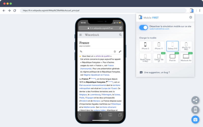Click the Mobile FIRST extension toolbar icon
This screenshot has height=127, width=203.
click(x=192, y=10)
